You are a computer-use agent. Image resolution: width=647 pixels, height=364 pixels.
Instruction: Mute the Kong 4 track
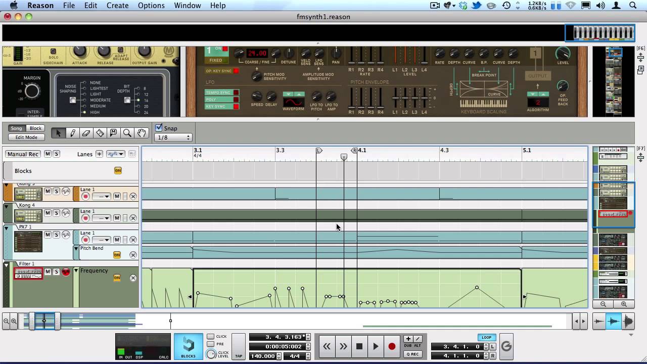[48, 213]
